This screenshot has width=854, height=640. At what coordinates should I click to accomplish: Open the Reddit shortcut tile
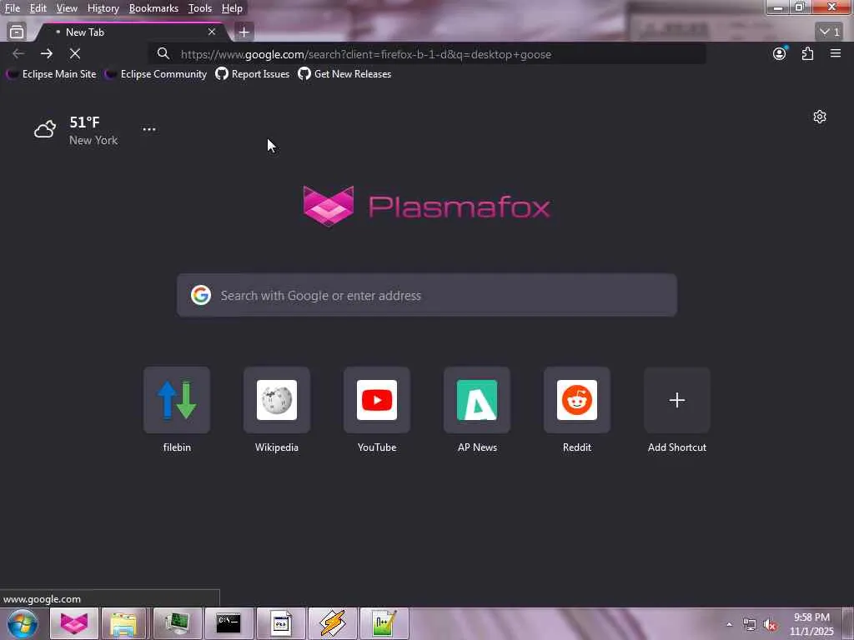click(x=577, y=410)
